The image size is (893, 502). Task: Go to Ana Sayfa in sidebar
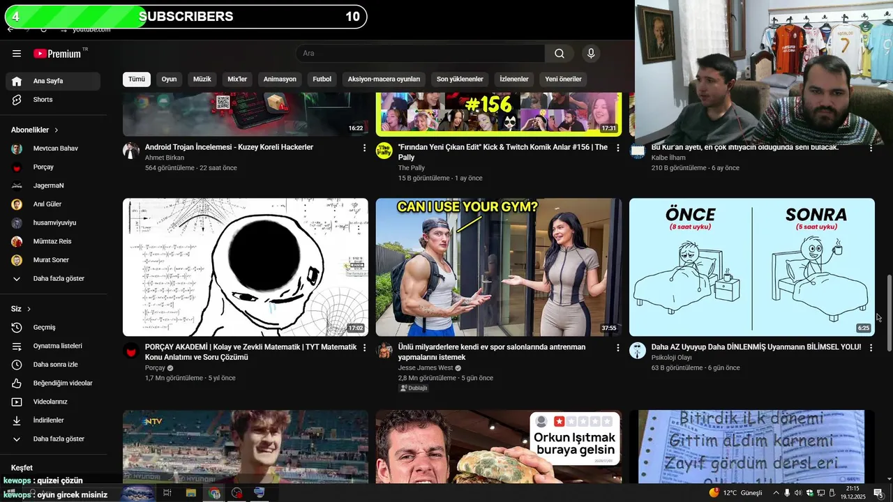tap(53, 81)
